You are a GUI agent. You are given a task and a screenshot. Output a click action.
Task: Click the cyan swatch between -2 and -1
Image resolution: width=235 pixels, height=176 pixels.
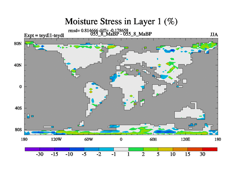pyautogui.click(x=106, y=149)
